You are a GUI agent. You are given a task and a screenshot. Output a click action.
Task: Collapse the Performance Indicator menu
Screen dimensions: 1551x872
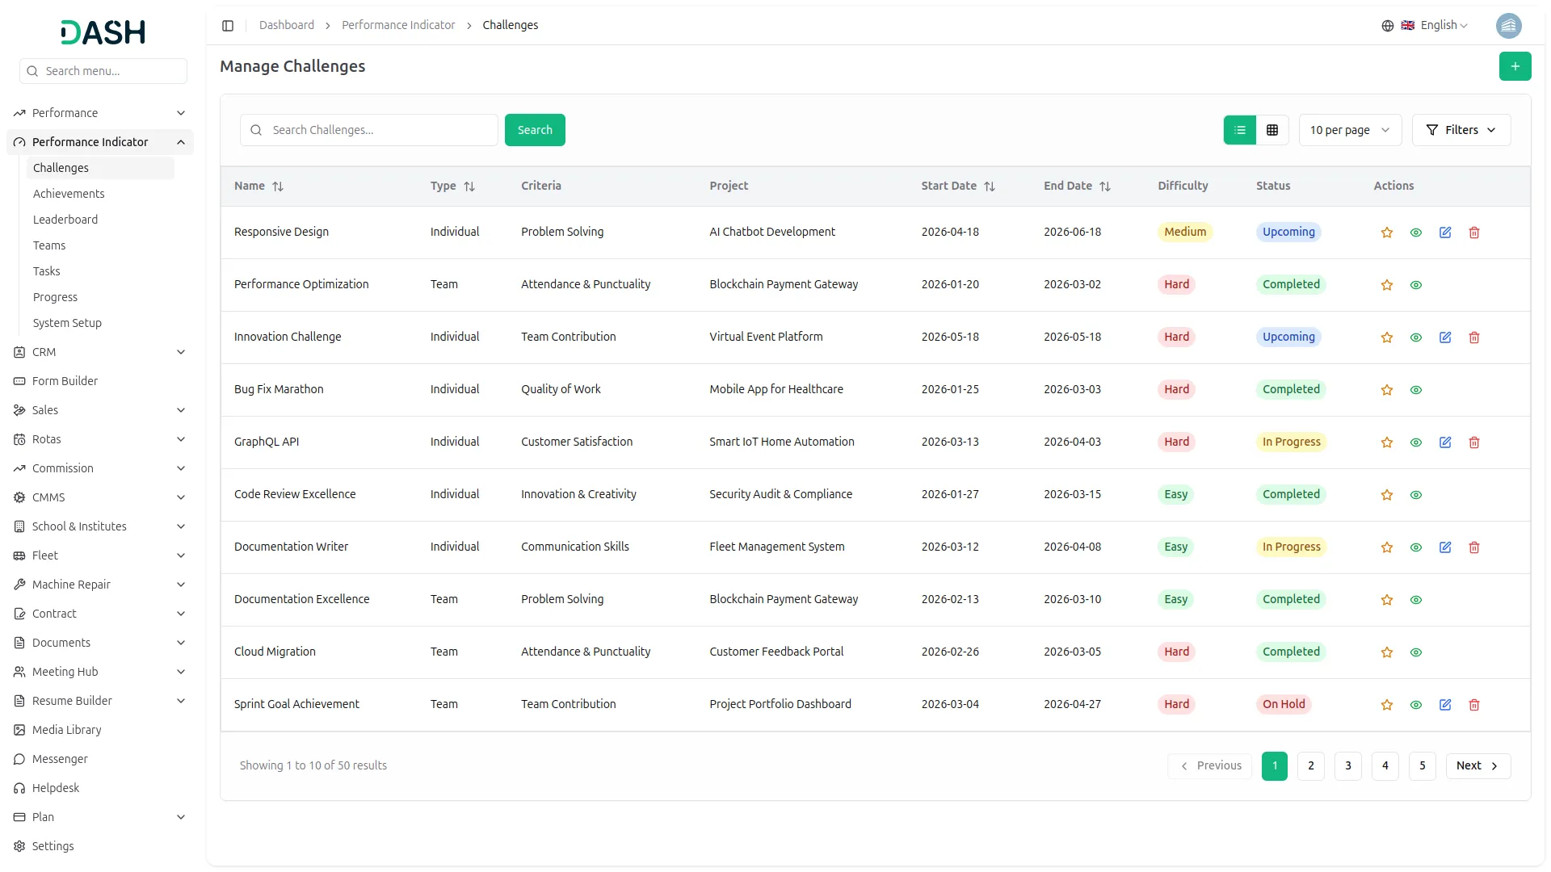pos(100,142)
